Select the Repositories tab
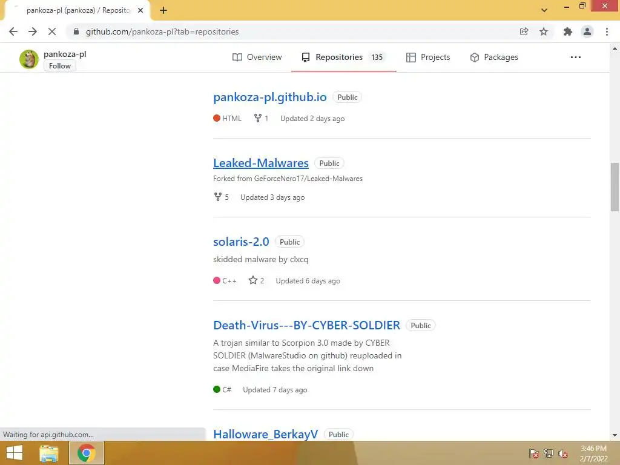This screenshot has height=465, width=620. pyautogui.click(x=344, y=58)
